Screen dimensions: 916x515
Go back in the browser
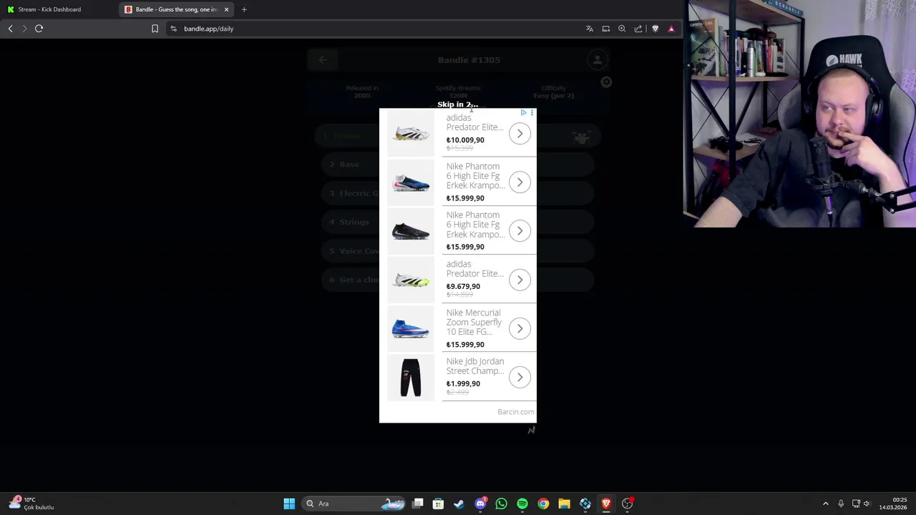[x=10, y=29]
